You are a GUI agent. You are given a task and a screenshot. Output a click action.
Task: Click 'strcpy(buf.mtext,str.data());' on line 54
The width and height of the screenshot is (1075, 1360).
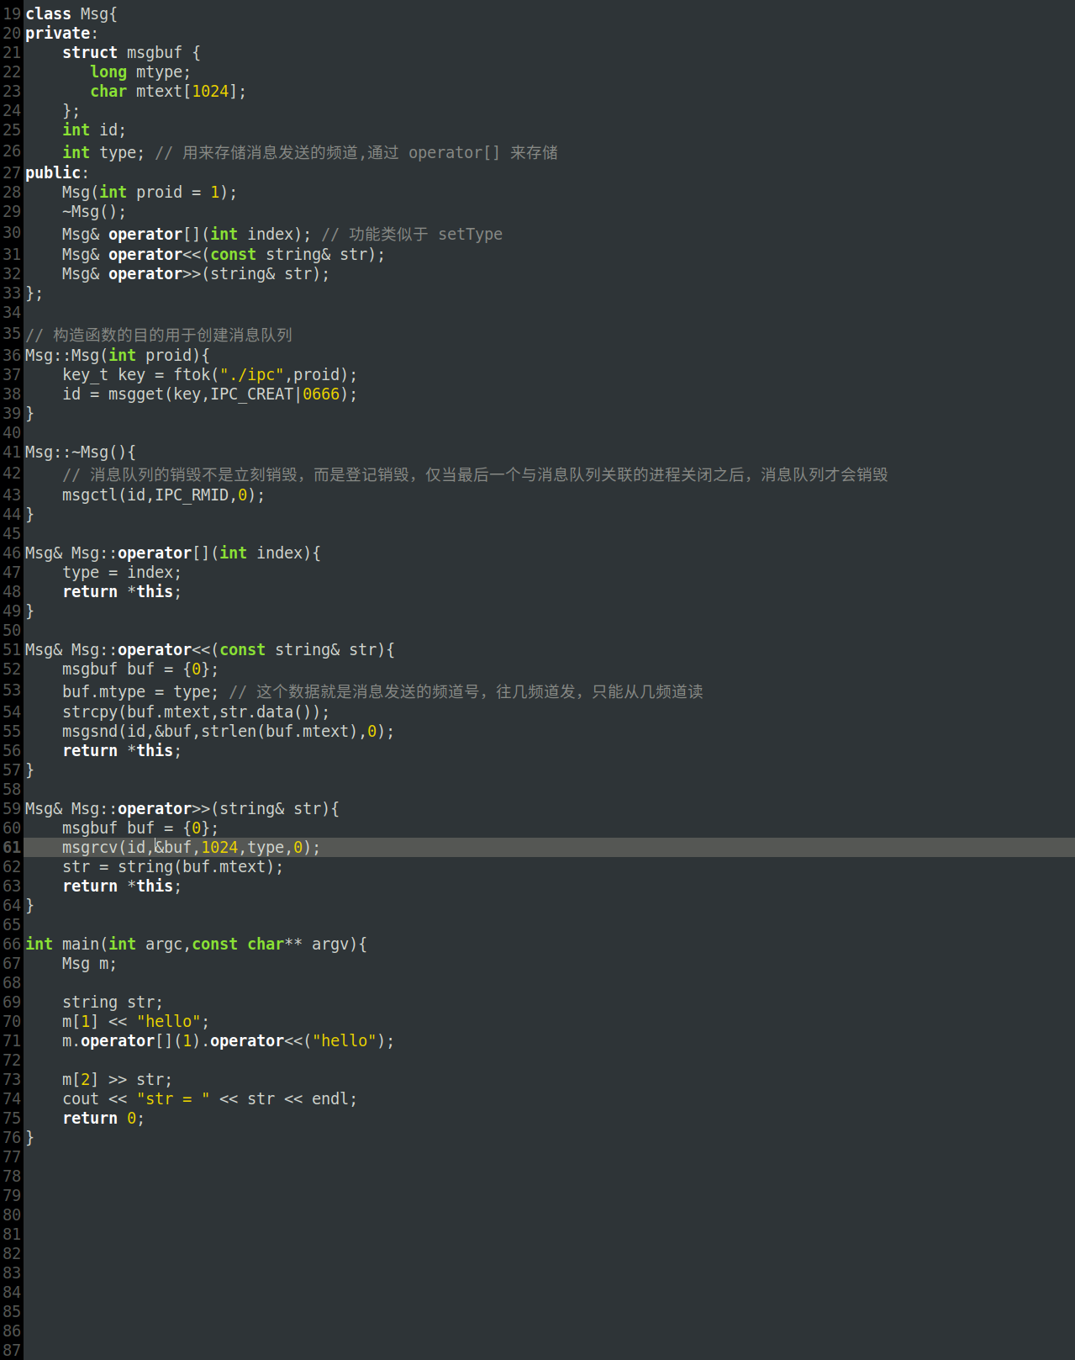click(x=196, y=712)
